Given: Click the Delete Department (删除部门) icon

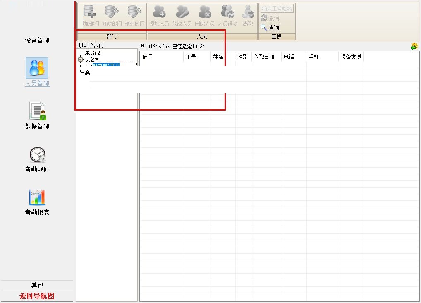Looking at the screenshot, I should pos(134,12).
